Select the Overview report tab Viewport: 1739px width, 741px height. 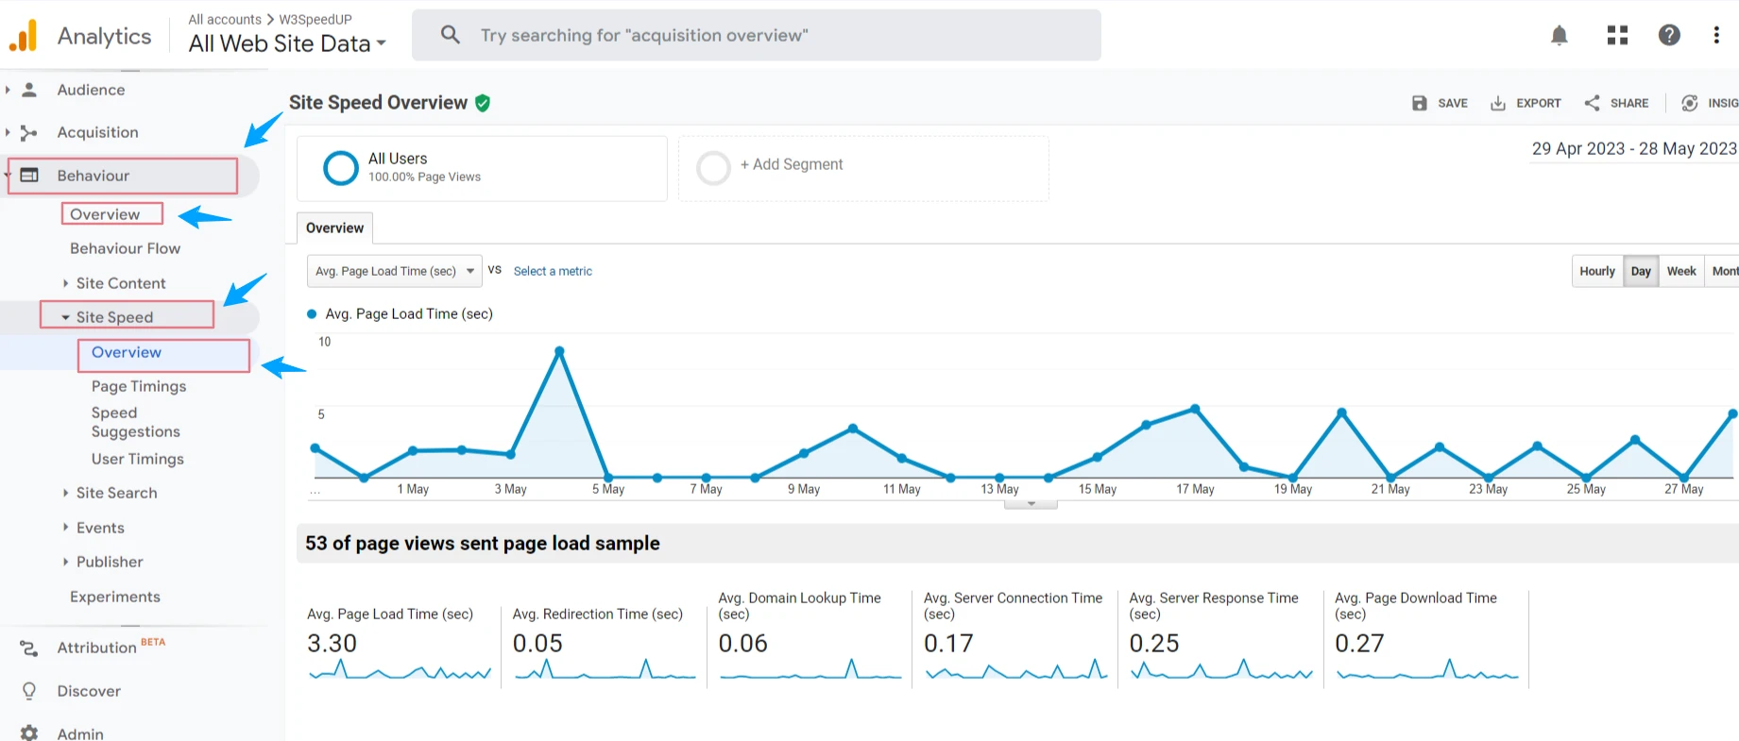pyautogui.click(x=334, y=228)
